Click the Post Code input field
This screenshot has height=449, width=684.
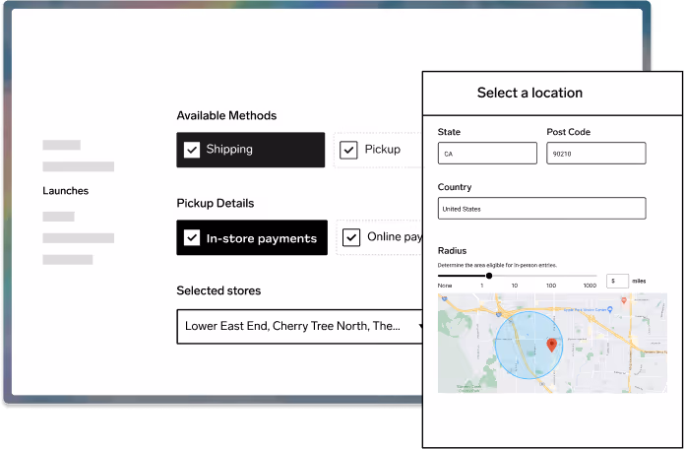coord(595,154)
